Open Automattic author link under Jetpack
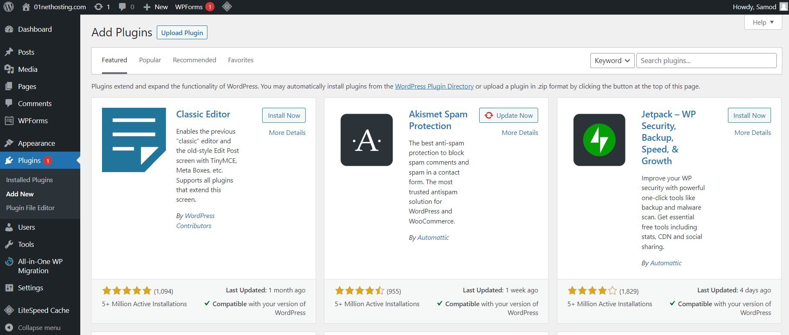Screen dimensions: 789x335 (x=666, y=263)
